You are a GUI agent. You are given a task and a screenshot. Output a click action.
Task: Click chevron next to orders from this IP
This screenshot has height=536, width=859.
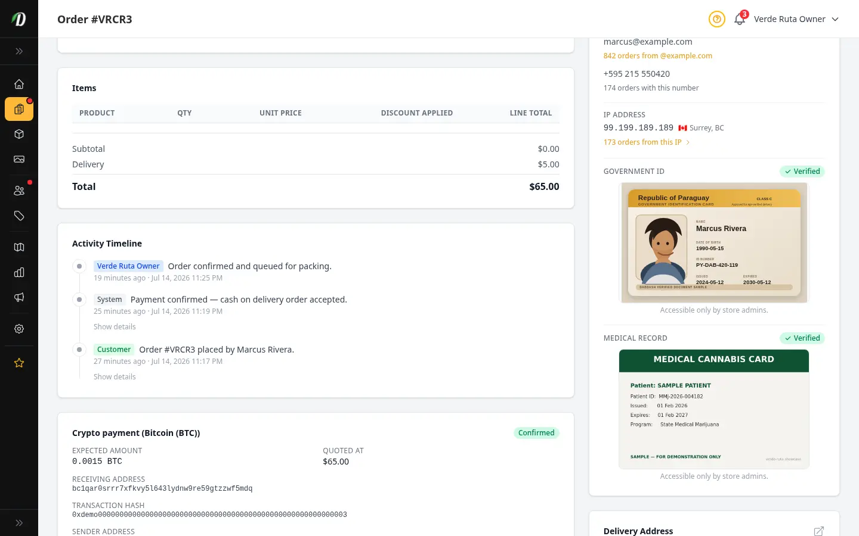pyautogui.click(x=688, y=142)
